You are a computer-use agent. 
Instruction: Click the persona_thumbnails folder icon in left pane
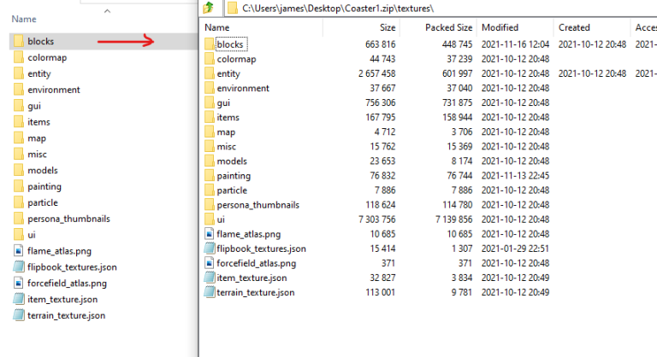pyautogui.click(x=19, y=219)
